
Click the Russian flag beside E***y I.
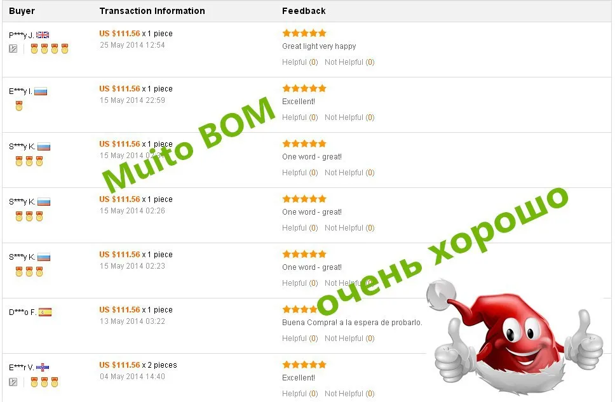[x=41, y=92]
